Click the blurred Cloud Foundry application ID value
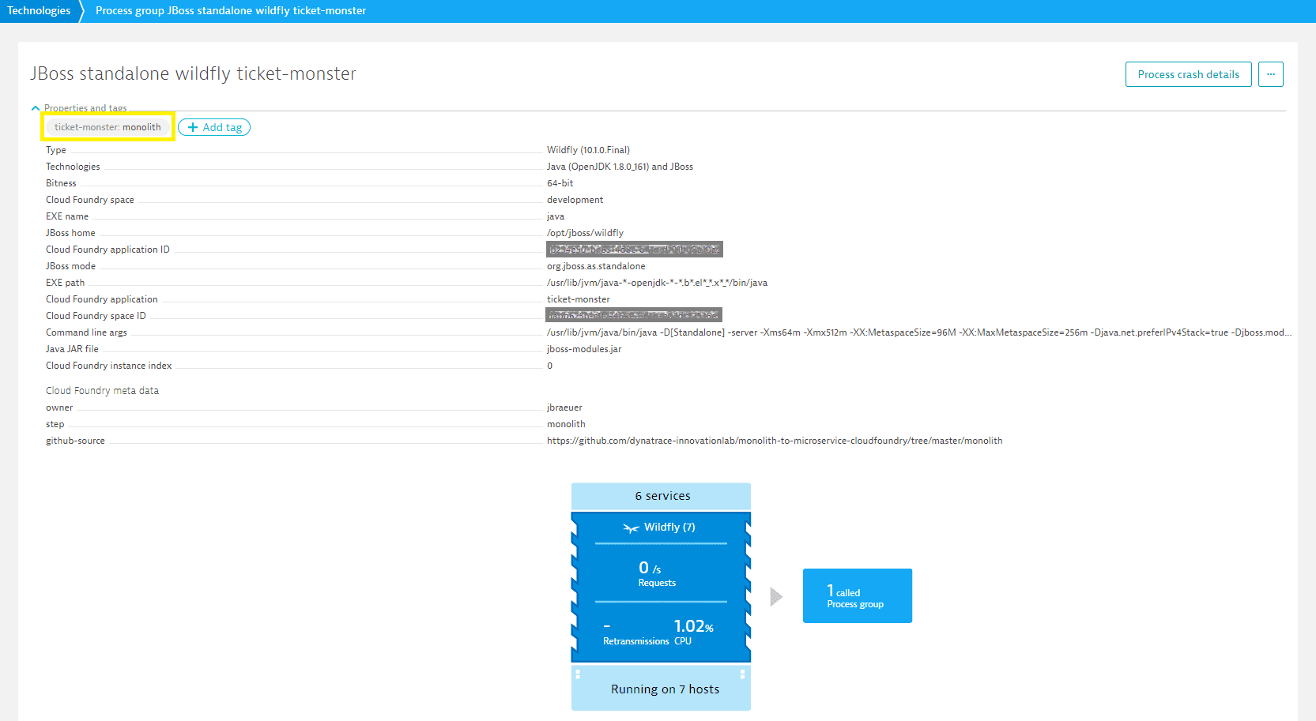The height and width of the screenshot is (721, 1316). click(634, 250)
